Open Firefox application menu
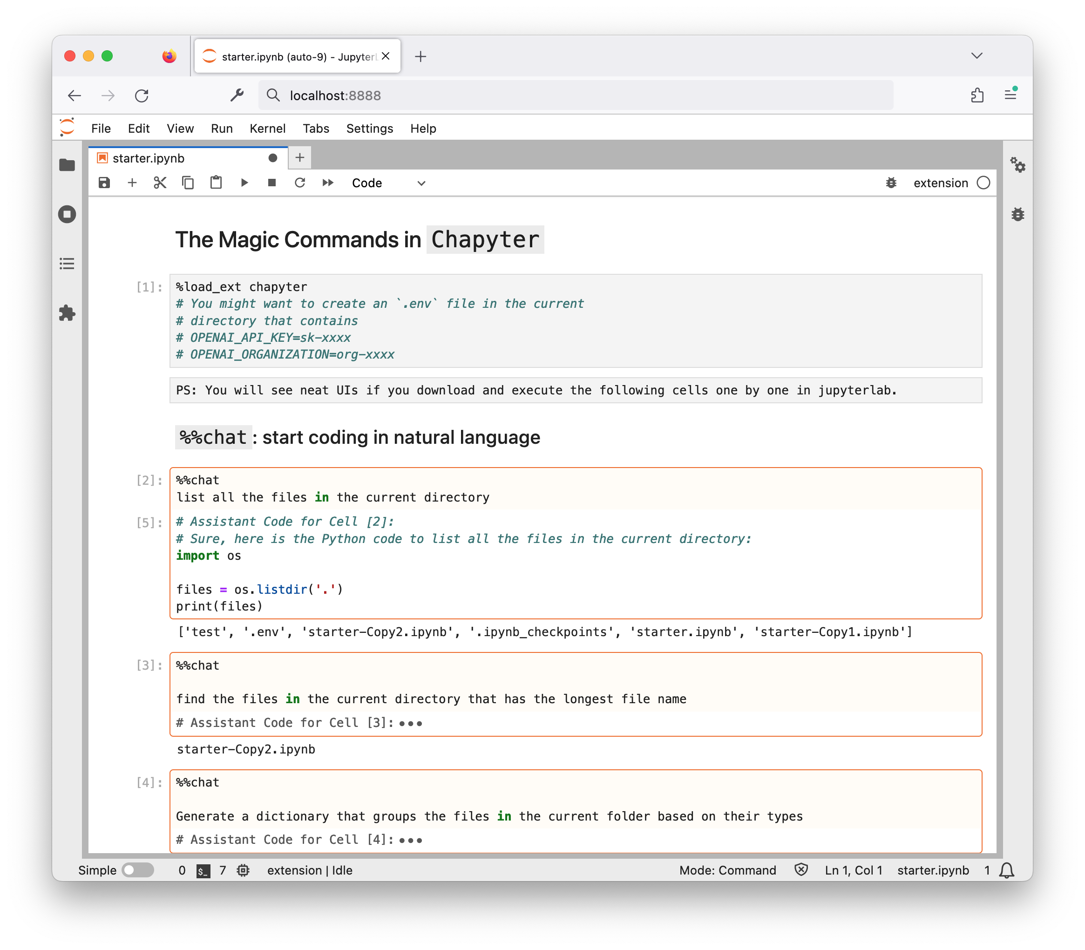The height and width of the screenshot is (950, 1085). 1010,95
